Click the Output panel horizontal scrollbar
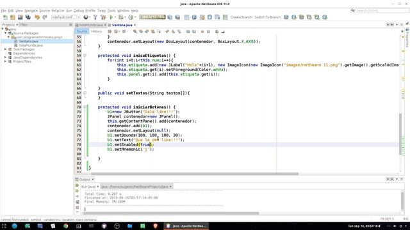Viewport: 410px width, 230px height. (x=172, y=213)
